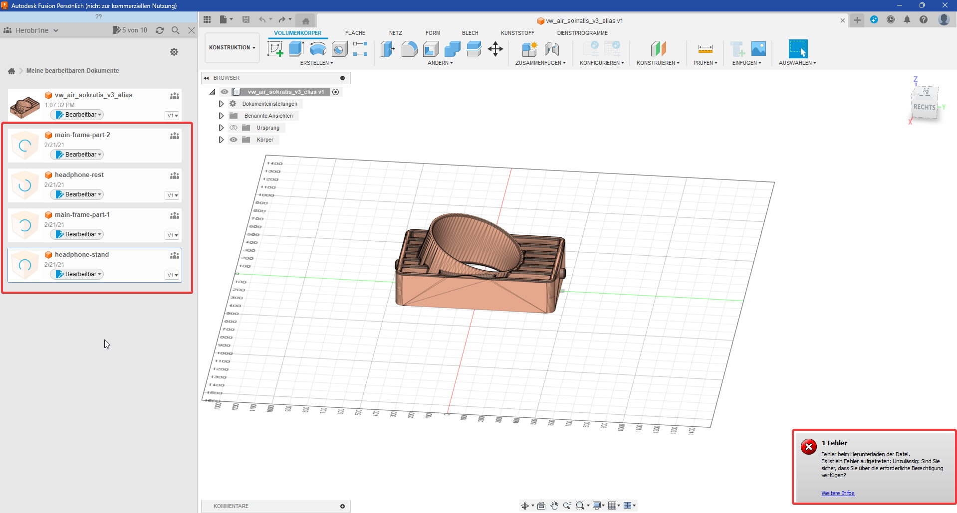Image resolution: width=957 pixels, height=513 pixels.
Task: Switch to the Fläche ribbon tab
Action: pos(355,33)
